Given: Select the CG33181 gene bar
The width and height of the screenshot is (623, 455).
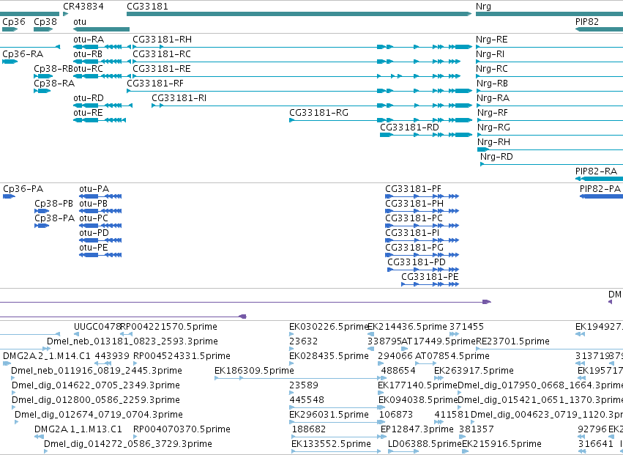Looking at the screenshot, I should 299,14.
